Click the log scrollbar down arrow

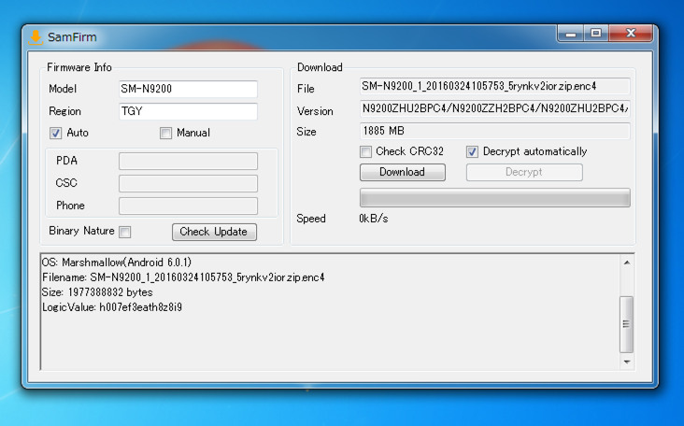[x=627, y=362]
